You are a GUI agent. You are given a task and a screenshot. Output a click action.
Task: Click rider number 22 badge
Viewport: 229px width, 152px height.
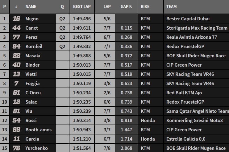(x=16, y=56)
